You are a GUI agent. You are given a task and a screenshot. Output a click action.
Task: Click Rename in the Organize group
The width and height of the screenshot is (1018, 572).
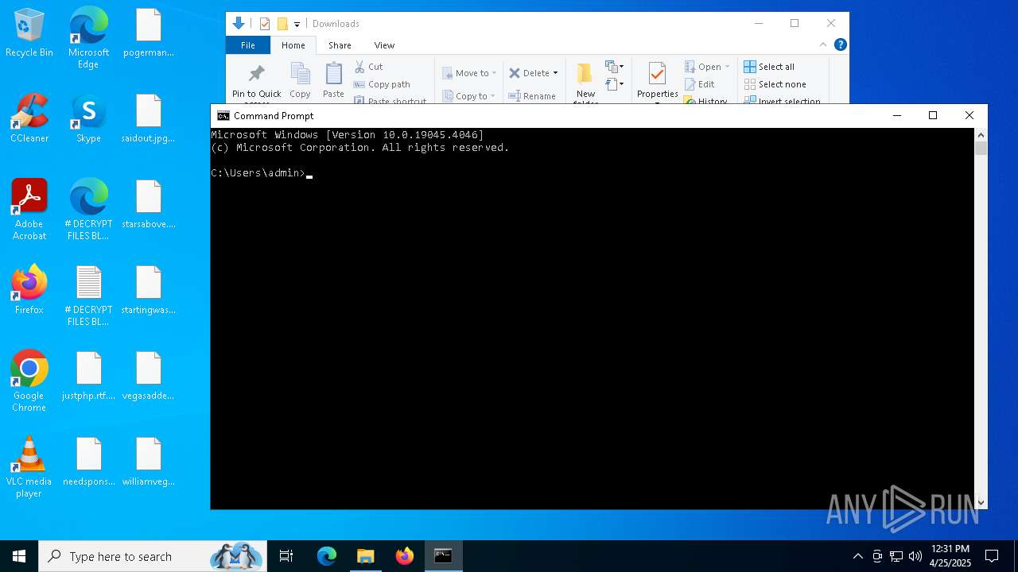[533, 96]
